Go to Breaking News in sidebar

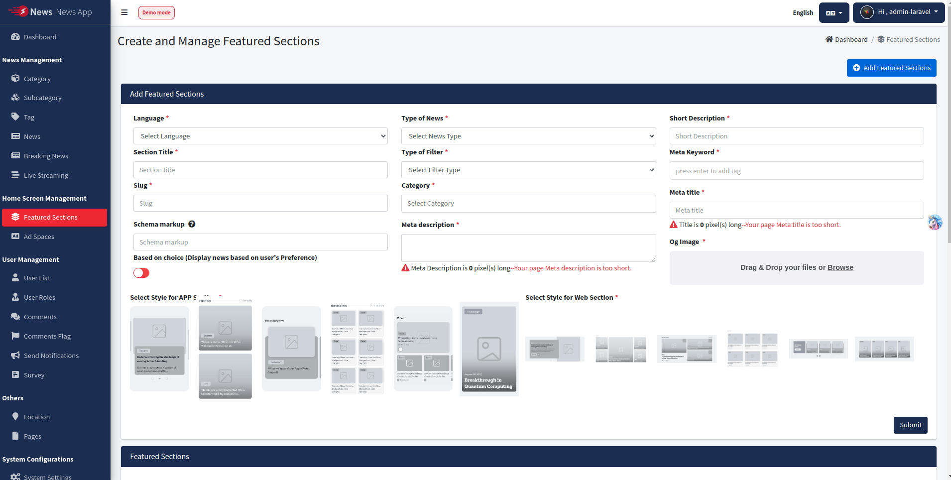click(x=46, y=156)
